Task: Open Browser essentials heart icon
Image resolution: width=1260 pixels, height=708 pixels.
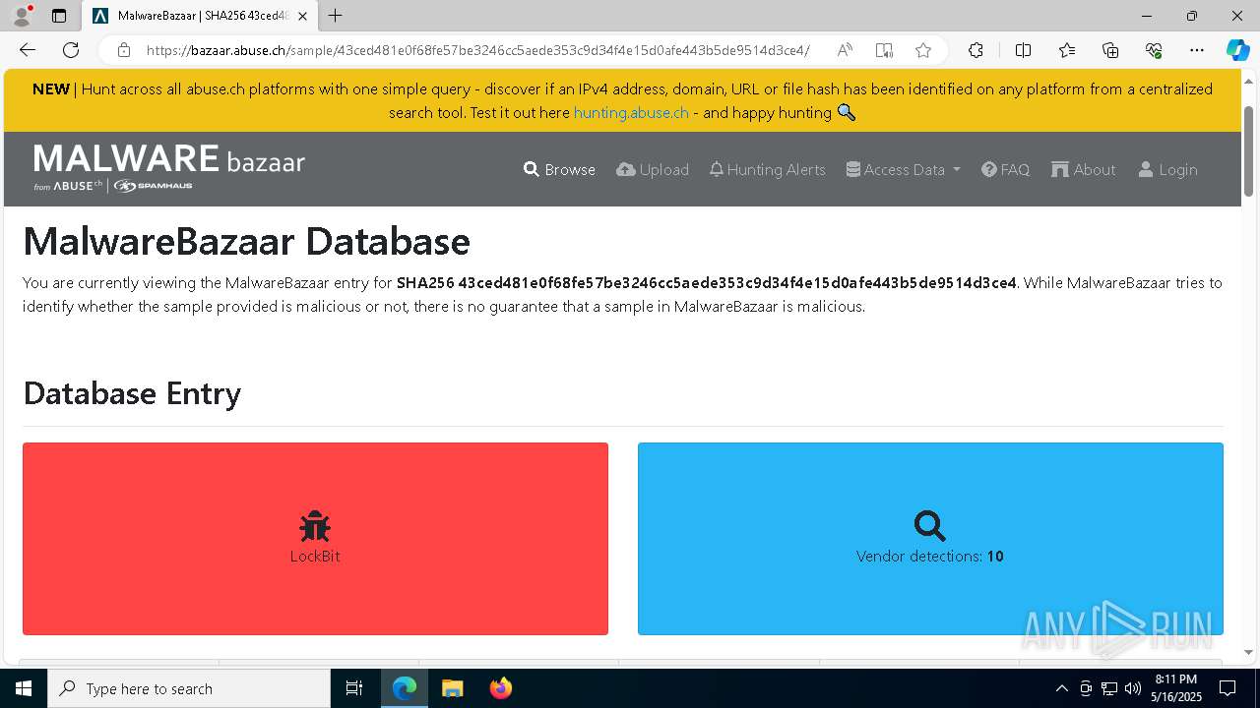Action: [x=1154, y=50]
